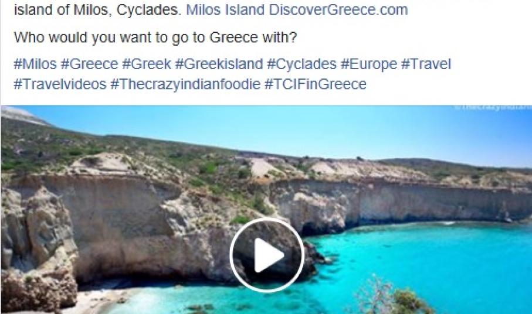Click the #Europe hashtag
Image resolution: width=532 pixels, height=314 pixels.
pyautogui.click(x=369, y=64)
